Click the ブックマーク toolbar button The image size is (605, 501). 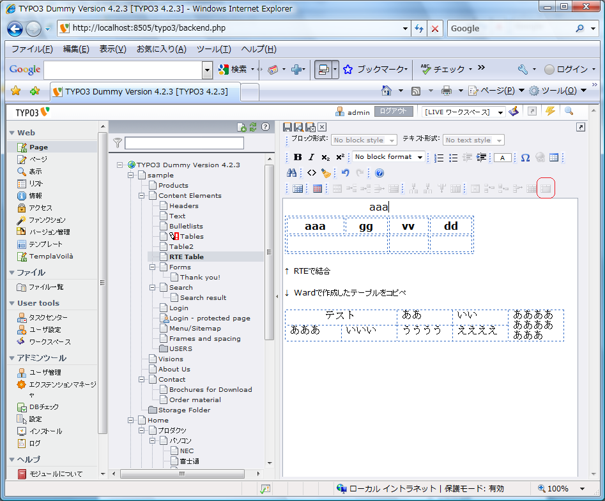coord(375,70)
